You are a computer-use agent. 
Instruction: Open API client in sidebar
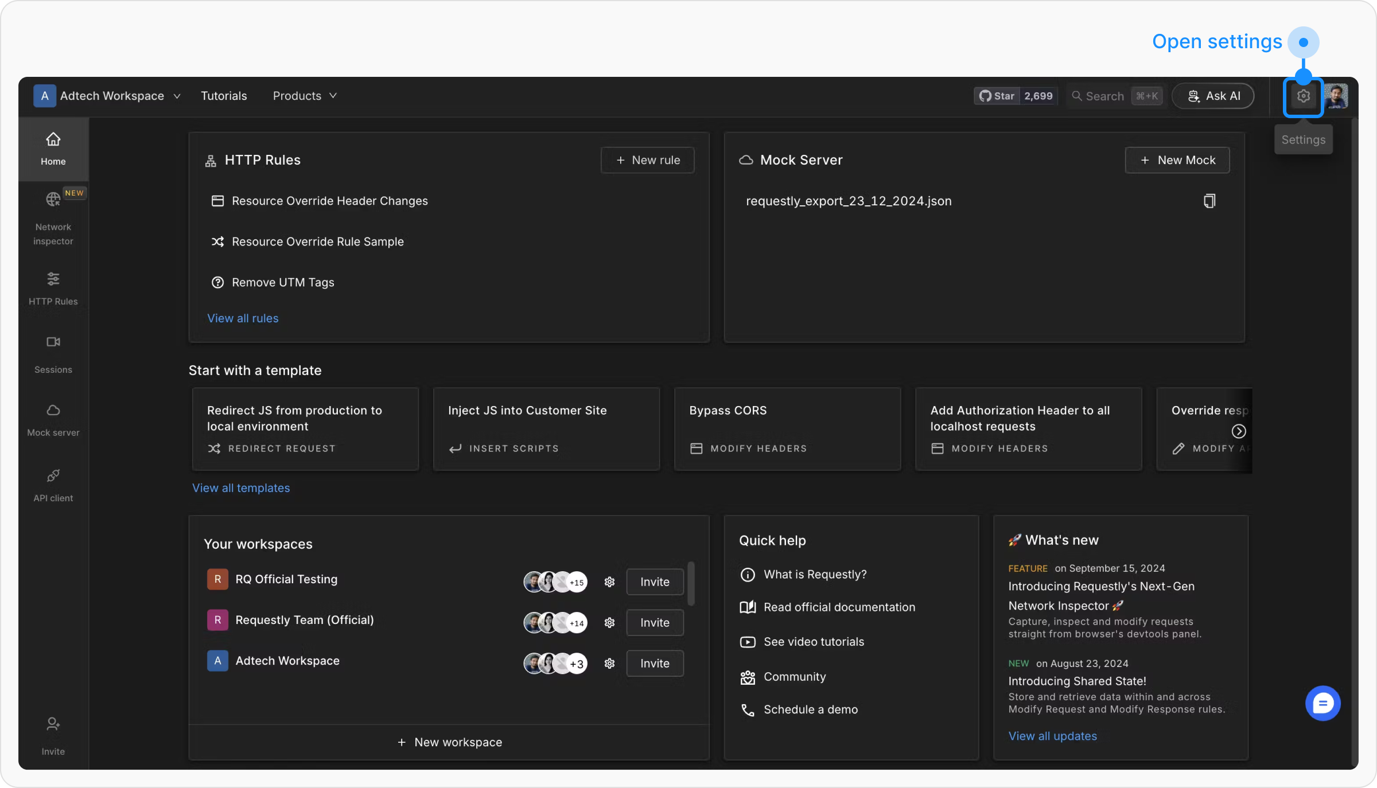pyautogui.click(x=53, y=485)
